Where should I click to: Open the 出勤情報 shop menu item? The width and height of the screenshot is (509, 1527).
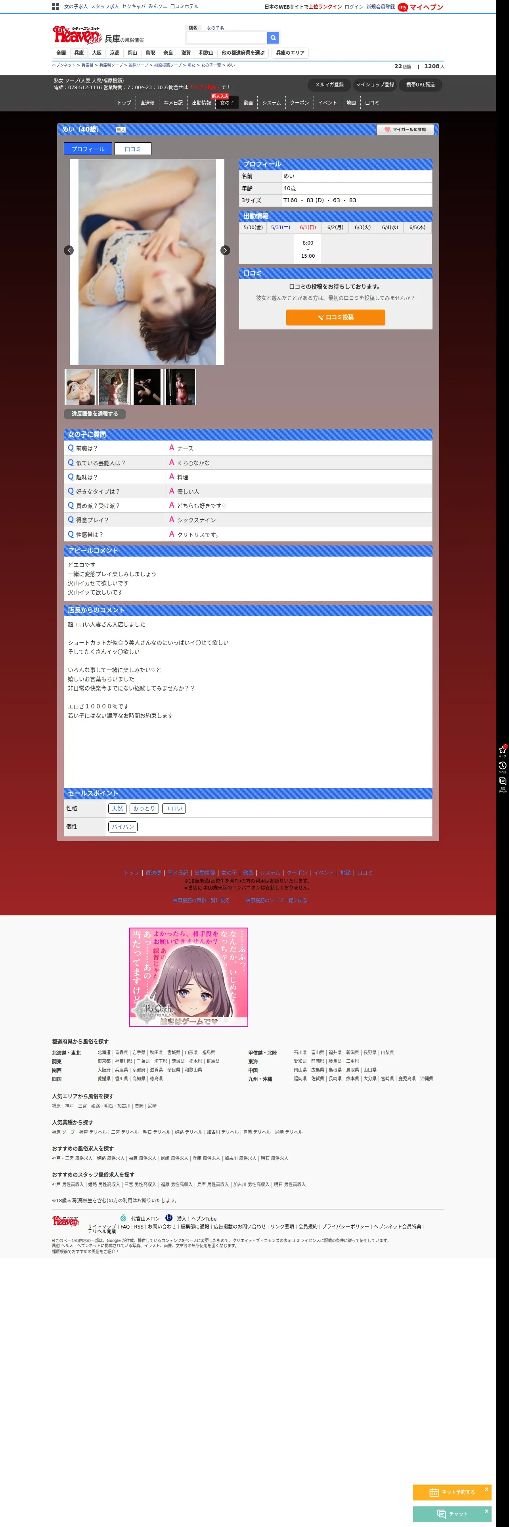tap(201, 103)
